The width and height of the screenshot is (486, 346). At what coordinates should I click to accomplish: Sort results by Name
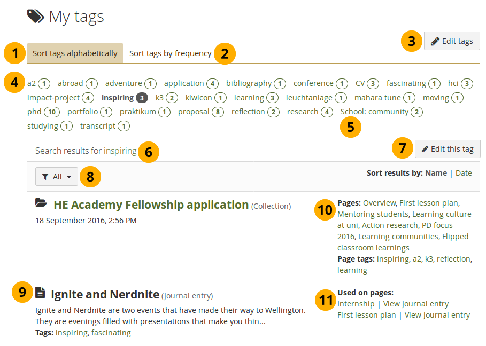[436, 173]
